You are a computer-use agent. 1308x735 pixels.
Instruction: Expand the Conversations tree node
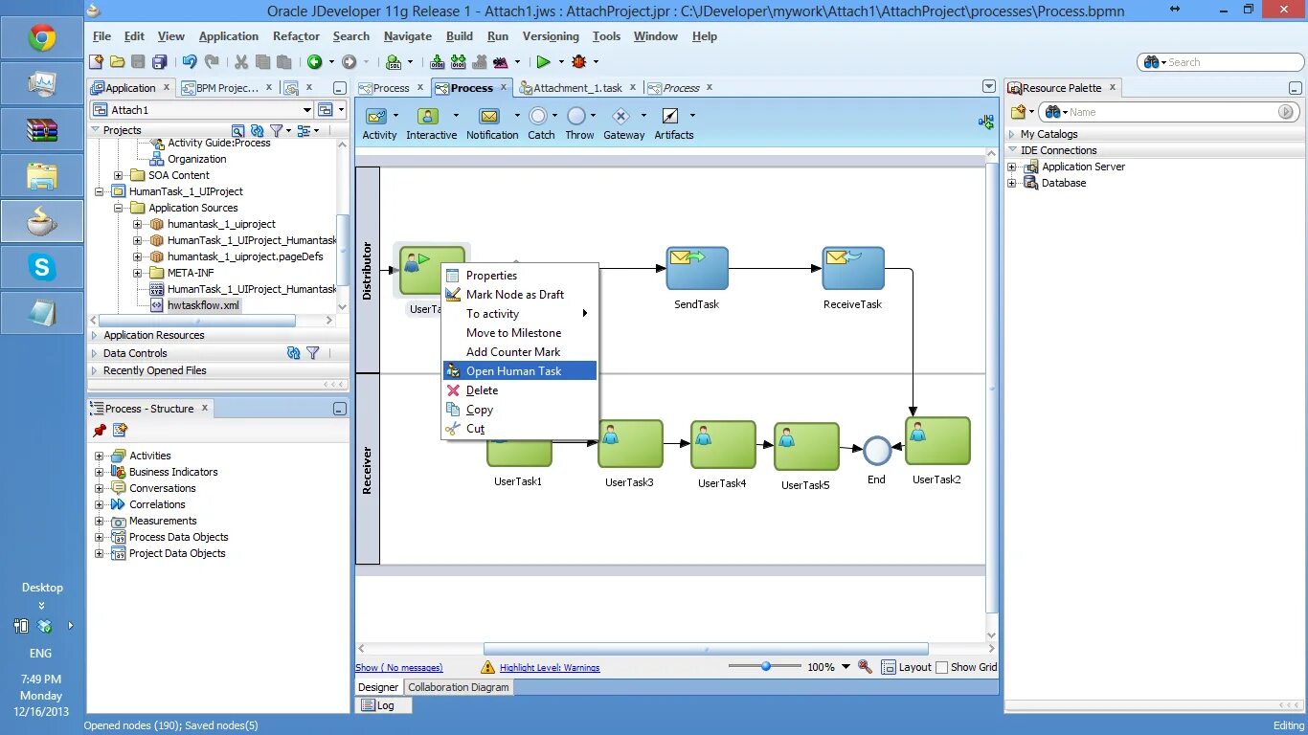pos(99,488)
